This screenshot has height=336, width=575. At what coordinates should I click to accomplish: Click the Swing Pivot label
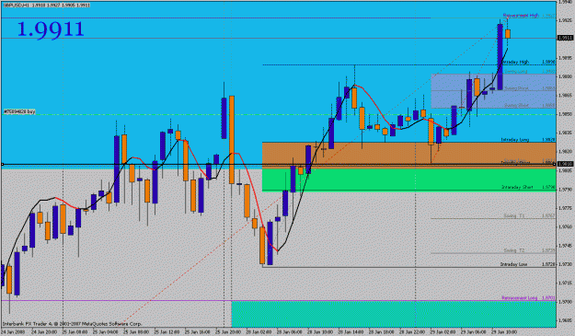click(x=516, y=88)
